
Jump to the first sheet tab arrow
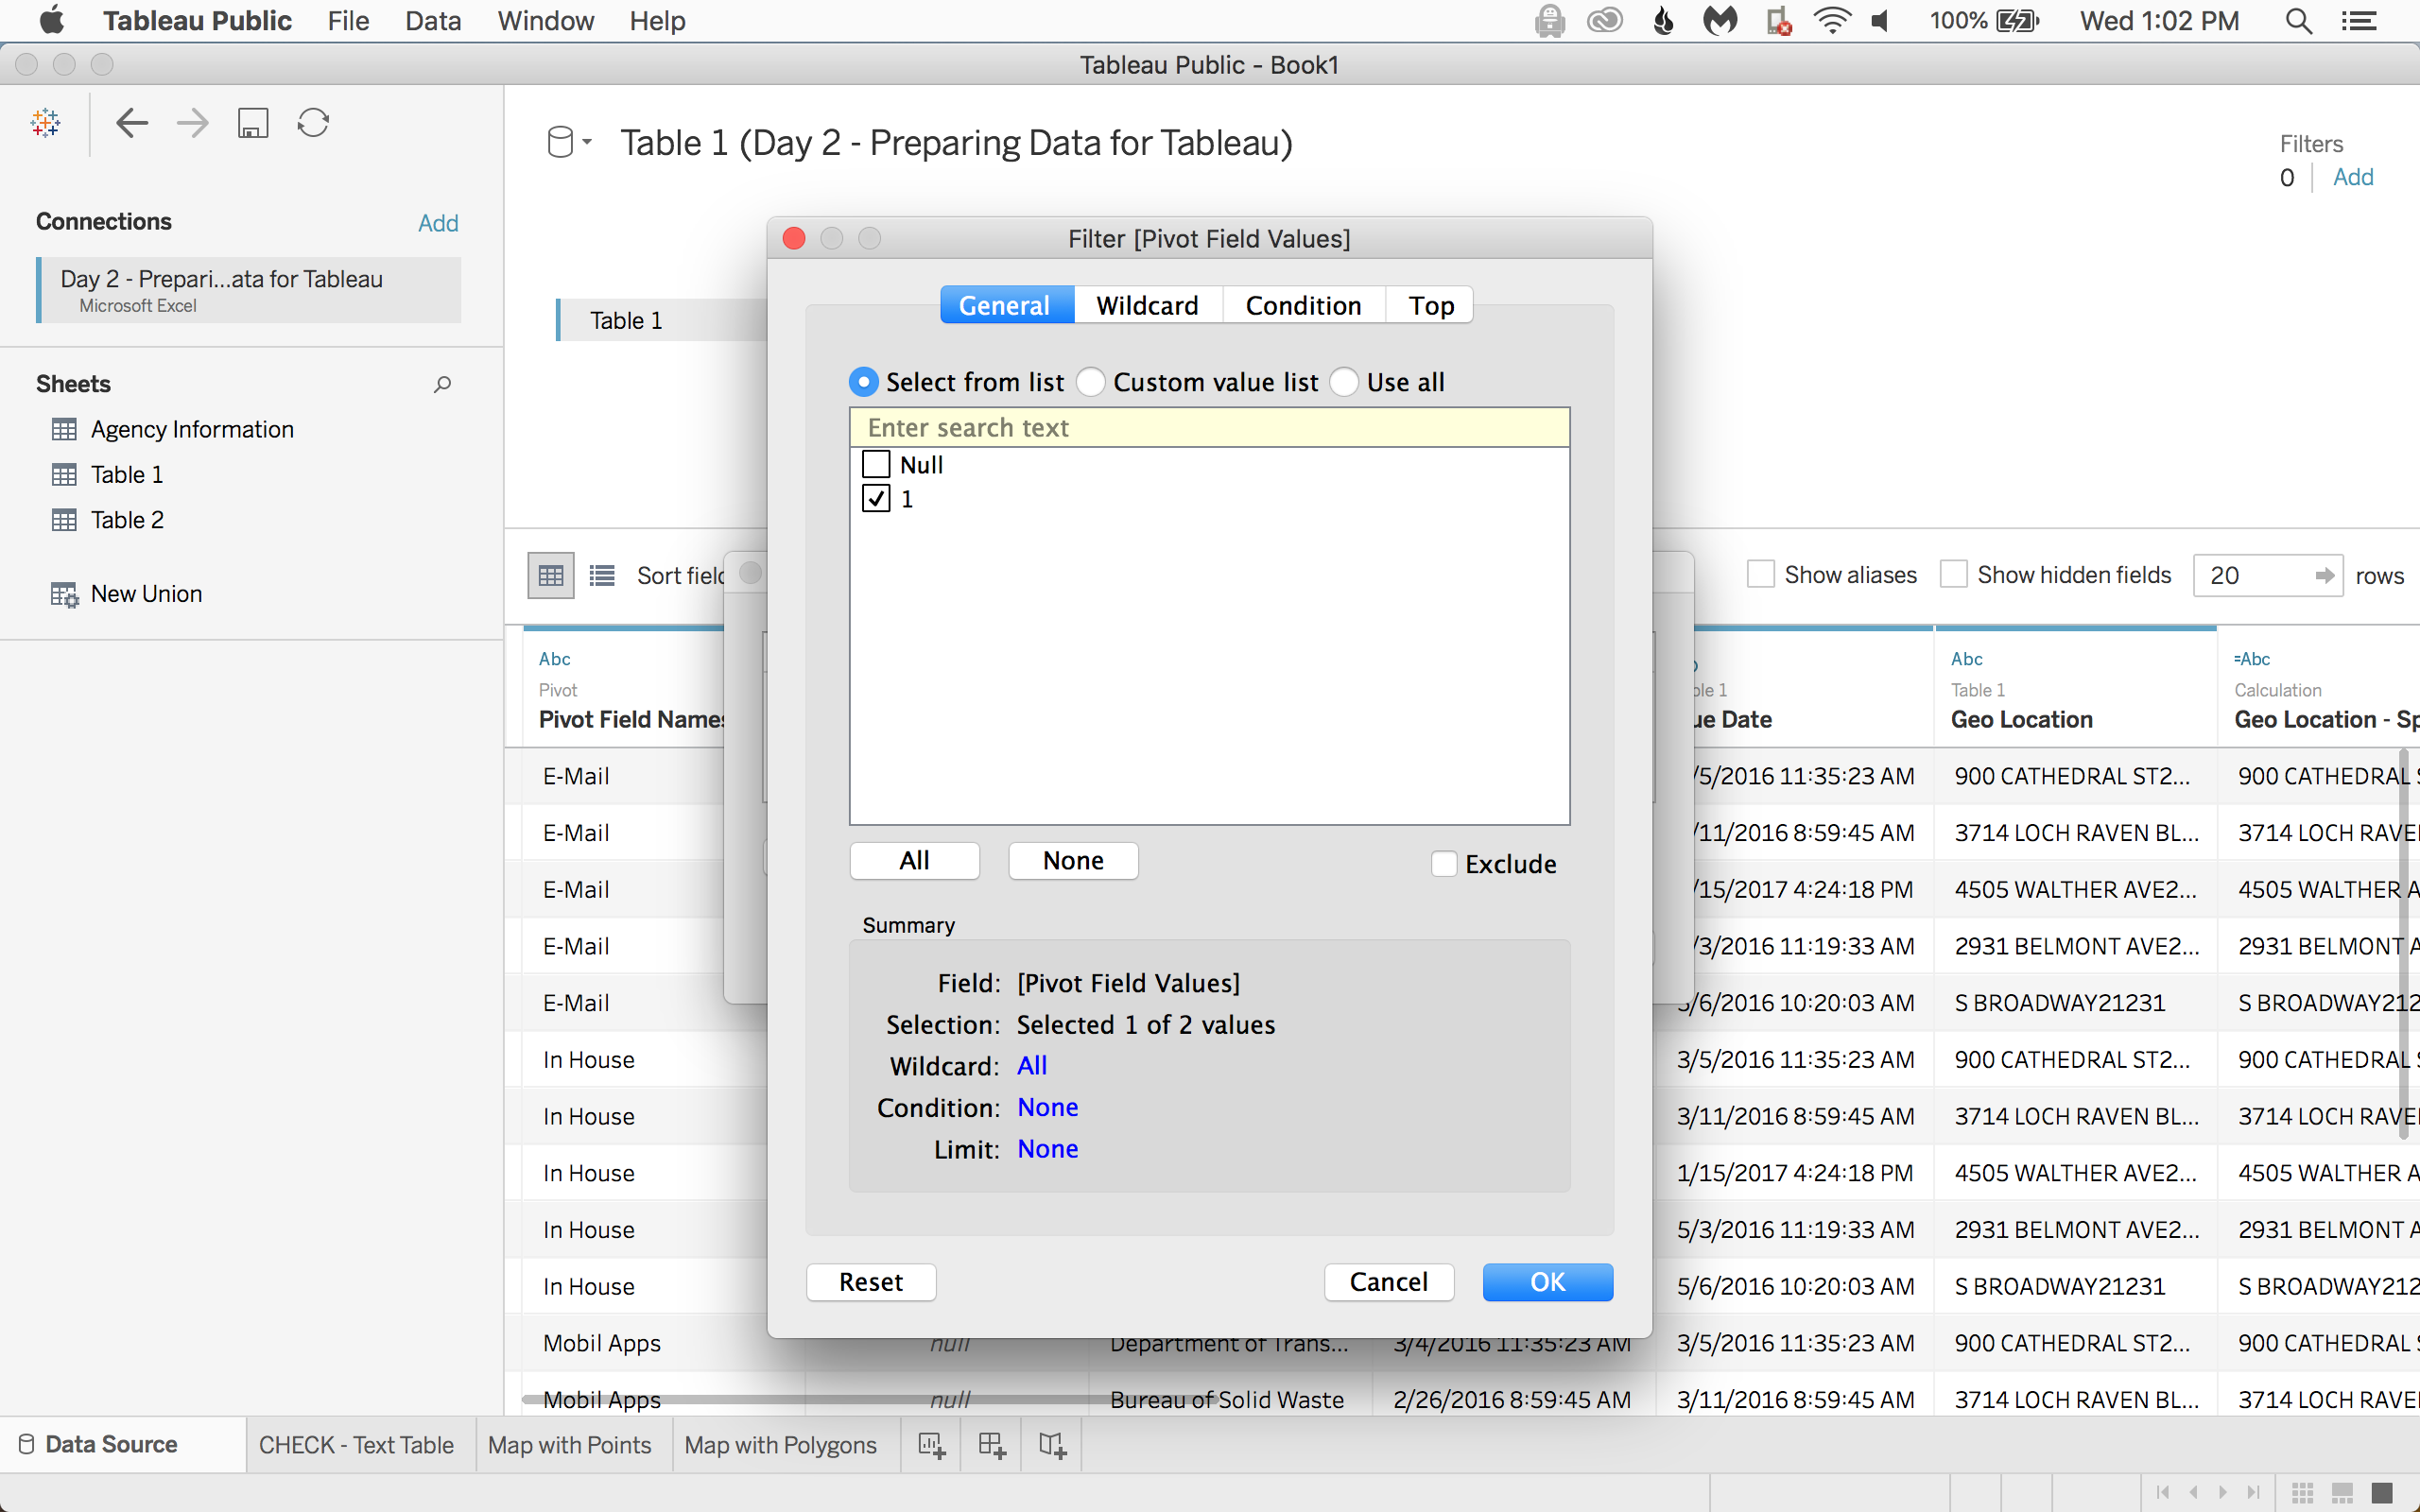[x=2163, y=1492]
